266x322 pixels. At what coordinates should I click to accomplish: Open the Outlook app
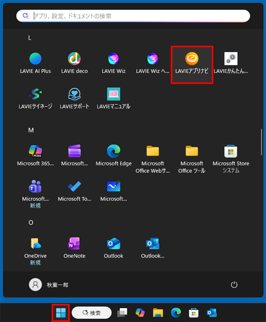(113, 248)
